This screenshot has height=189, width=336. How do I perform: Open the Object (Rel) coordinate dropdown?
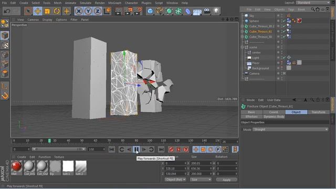(x=175, y=180)
